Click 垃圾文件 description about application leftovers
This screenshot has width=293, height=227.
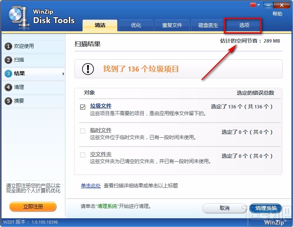click(x=148, y=113)
